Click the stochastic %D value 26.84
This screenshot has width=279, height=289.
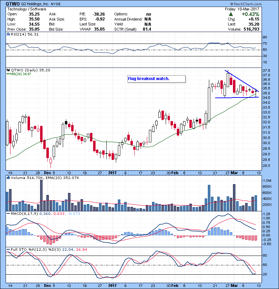pyautogui.click(x=81, y=250)
